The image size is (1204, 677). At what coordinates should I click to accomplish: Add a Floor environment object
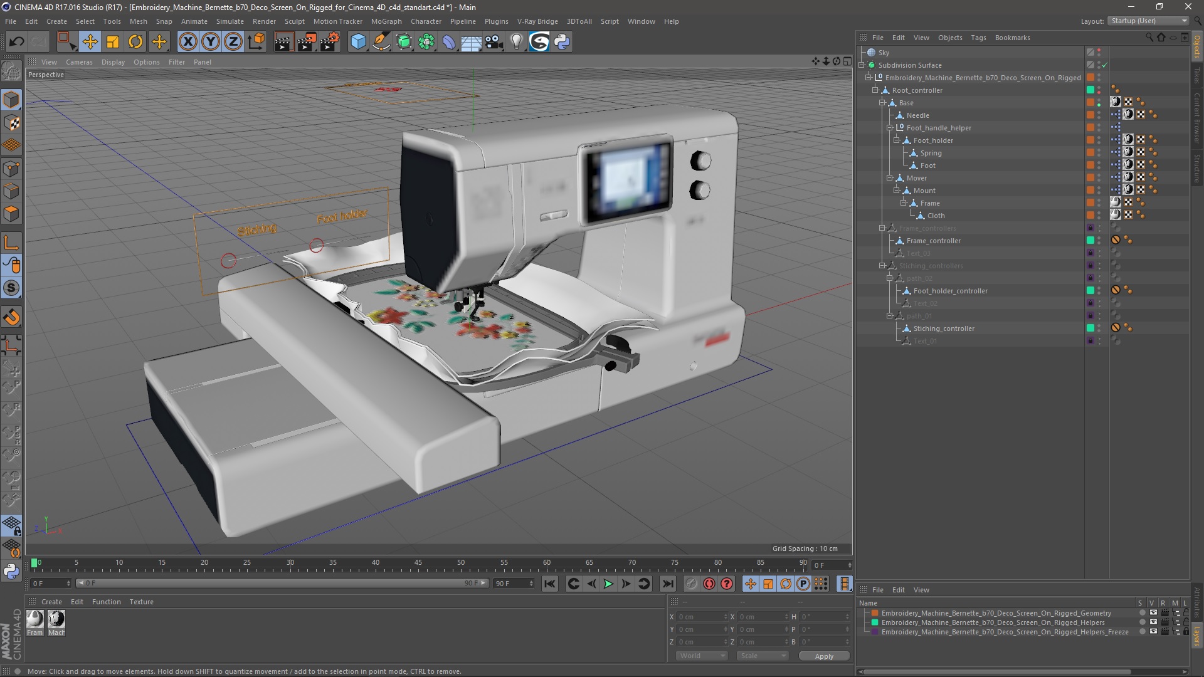click(472, 42)
